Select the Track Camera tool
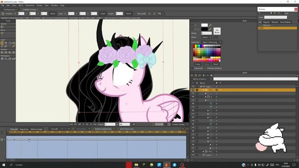Screen dimensions: 299x168 click(x=2, y=52)
